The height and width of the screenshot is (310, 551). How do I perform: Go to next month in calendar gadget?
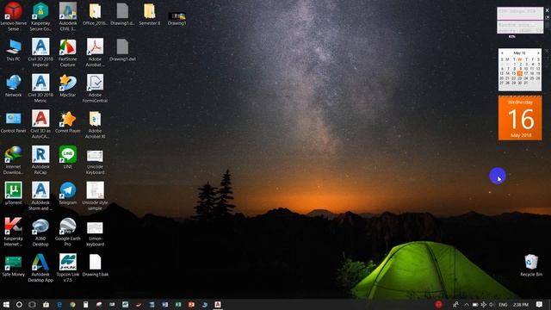pyautogui.click(x=538, y=53)
